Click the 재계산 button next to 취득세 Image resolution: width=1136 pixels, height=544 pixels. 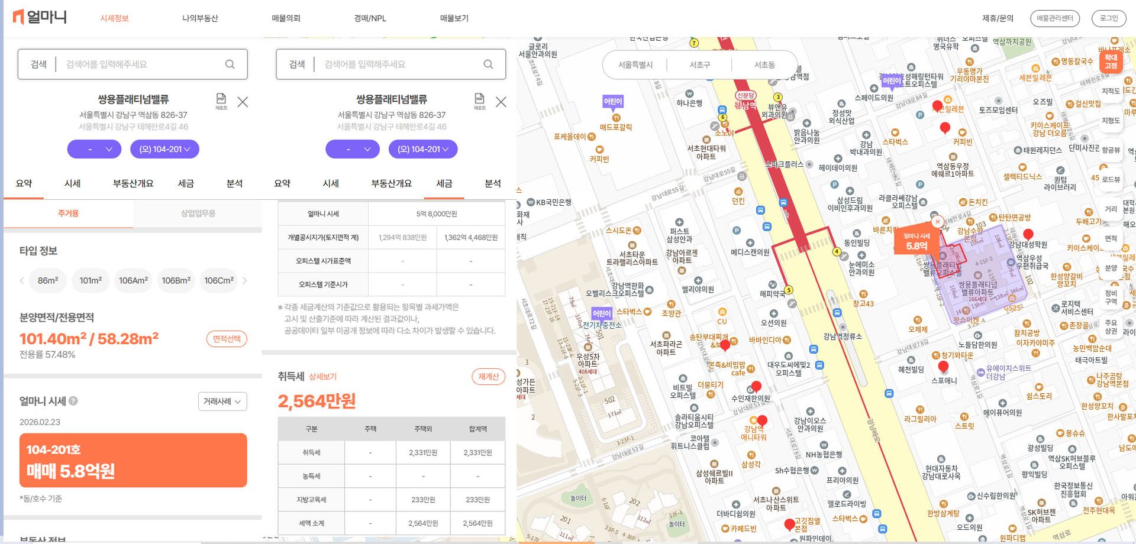[488, 377]
